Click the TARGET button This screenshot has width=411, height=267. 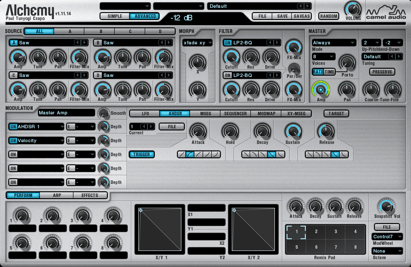336,113
